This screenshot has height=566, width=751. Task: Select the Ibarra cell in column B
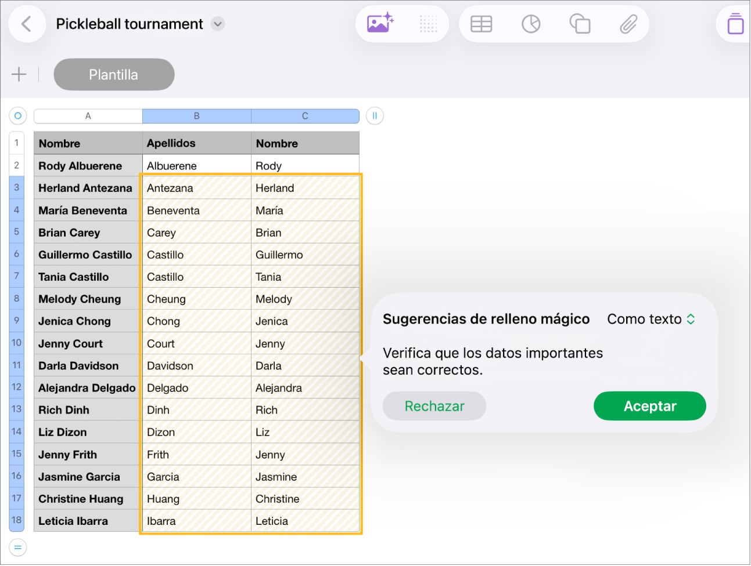pos(197,521)
